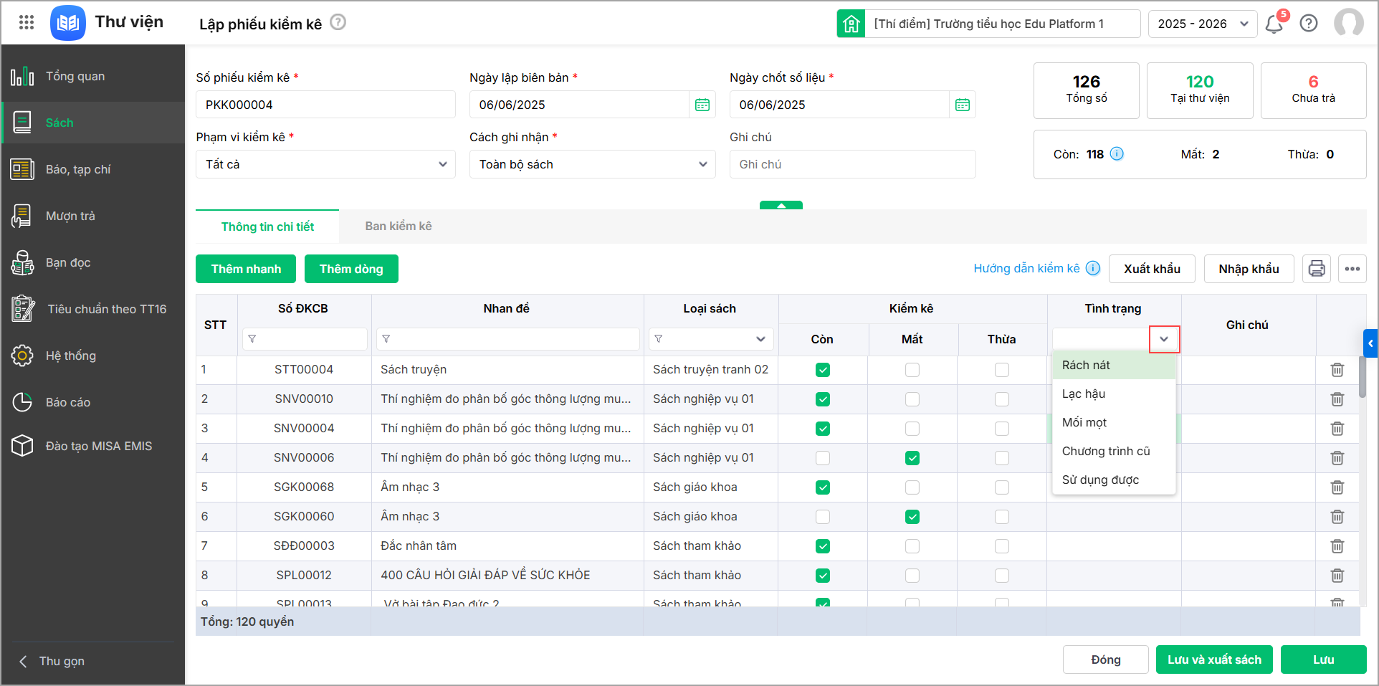This screenshot has width=1379, height=686.
Task: Open calendar for Ngày lập biên bản
Action: point(702,105)
